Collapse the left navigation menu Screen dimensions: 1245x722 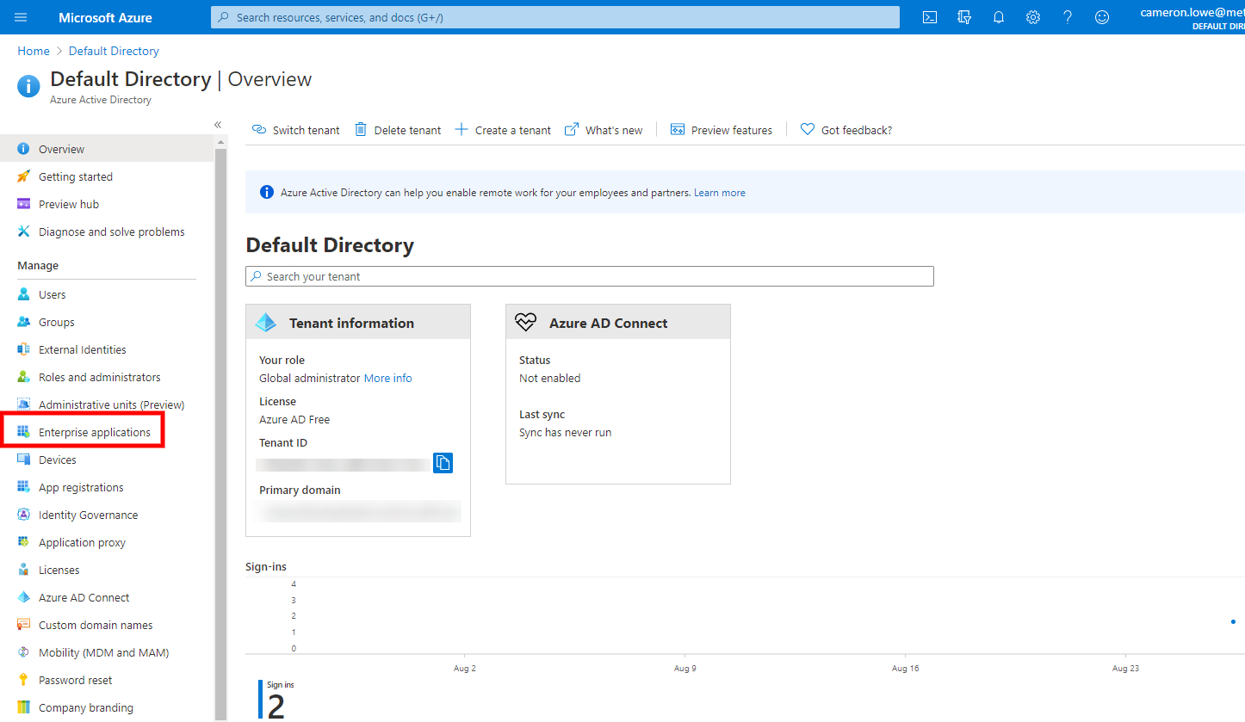[218, 125]
